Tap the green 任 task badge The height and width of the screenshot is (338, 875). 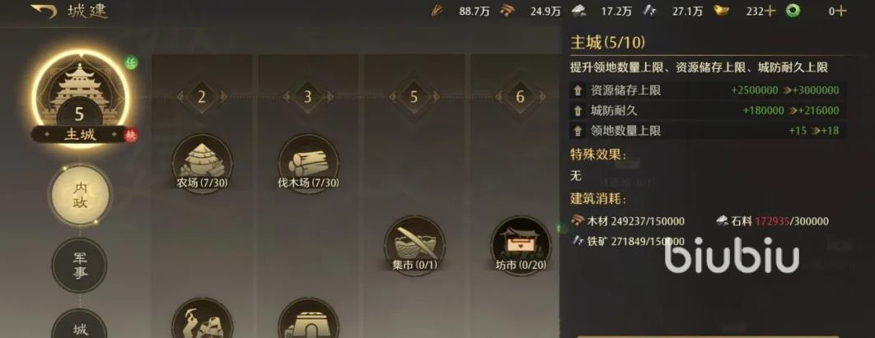click(x=131, y=63)
